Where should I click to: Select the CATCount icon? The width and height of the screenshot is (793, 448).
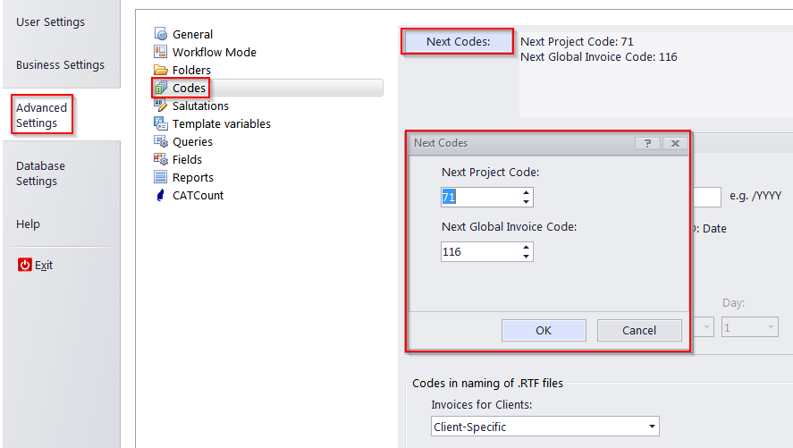click(x=161, y=195)
